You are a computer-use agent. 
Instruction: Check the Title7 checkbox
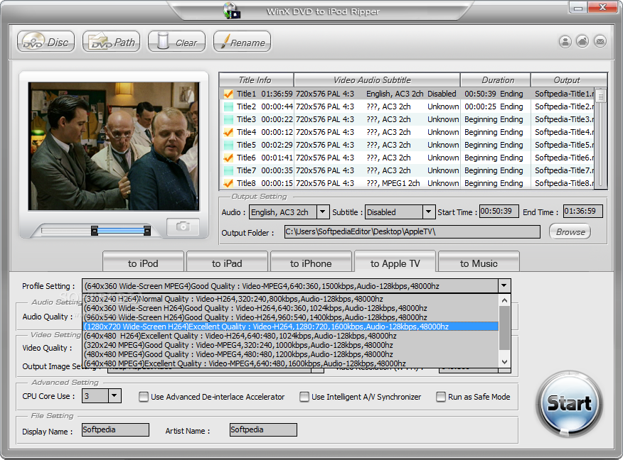228,170
